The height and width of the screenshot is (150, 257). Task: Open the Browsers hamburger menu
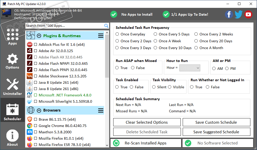click(101, 111)
